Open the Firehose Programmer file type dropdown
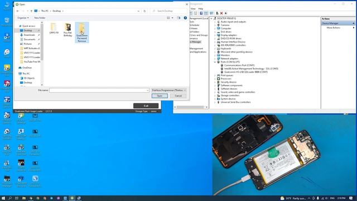 [168, 90]
